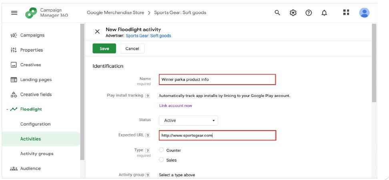This screenshot has height=180, width=389.
Task: Open the notifications bell
Action: (324, 13)
